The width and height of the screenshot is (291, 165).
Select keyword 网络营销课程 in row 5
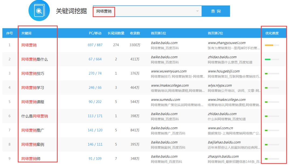click(33, 102)
